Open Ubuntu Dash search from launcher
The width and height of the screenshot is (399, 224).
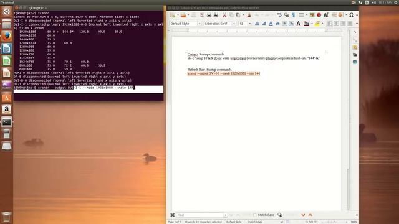[7, 12]
